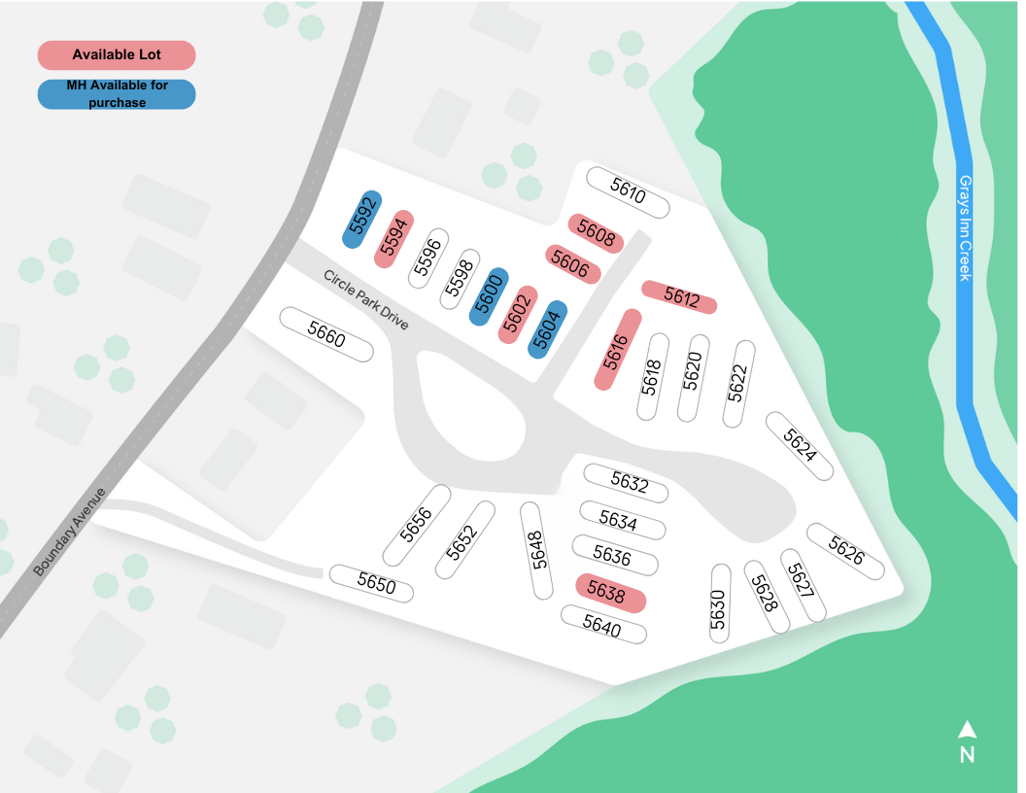Select lot 5596
Viewport: 1026px width, 793px height.
click(427, 258)
